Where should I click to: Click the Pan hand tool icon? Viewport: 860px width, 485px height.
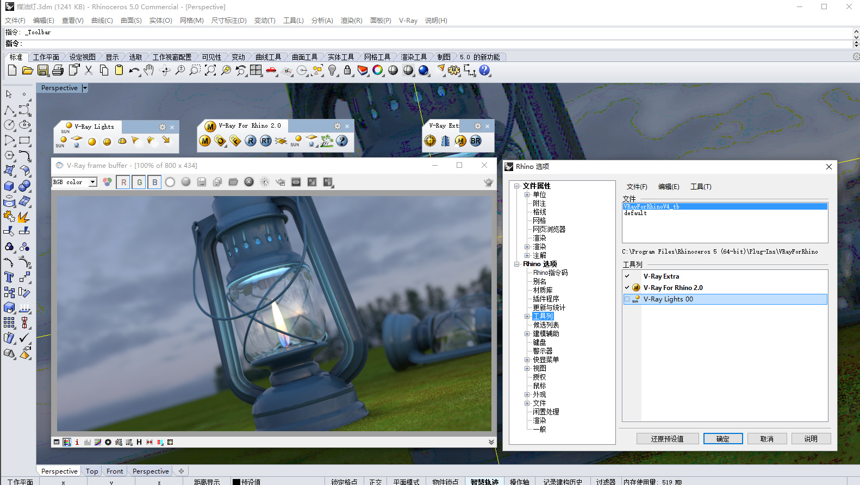[149, 71]
